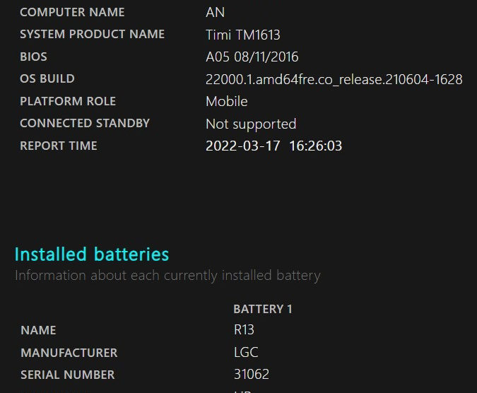Screen dimensions: 477x393
Task: Click the PLATFORM ROLE label
Action: click(68, 101)
